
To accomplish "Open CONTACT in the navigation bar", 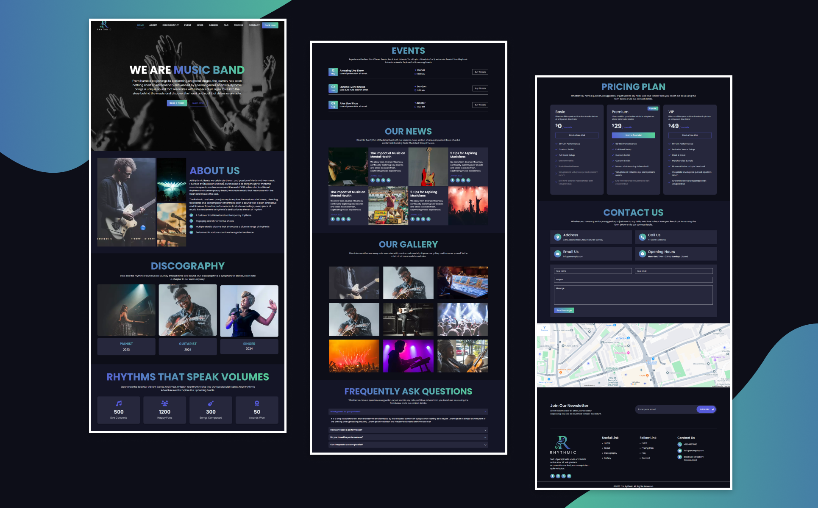I will [x=254, y=25].
